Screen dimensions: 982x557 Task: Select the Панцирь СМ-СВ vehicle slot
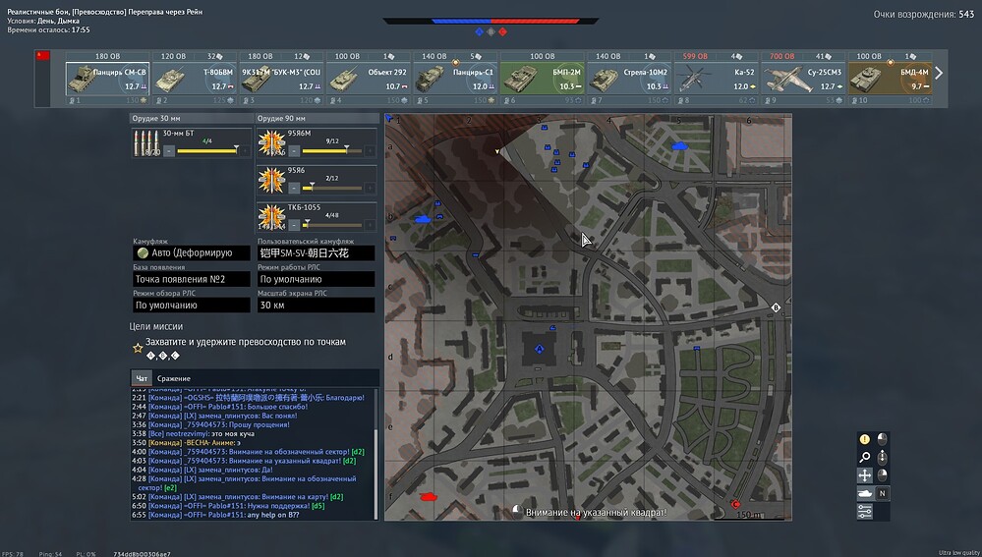108,79
